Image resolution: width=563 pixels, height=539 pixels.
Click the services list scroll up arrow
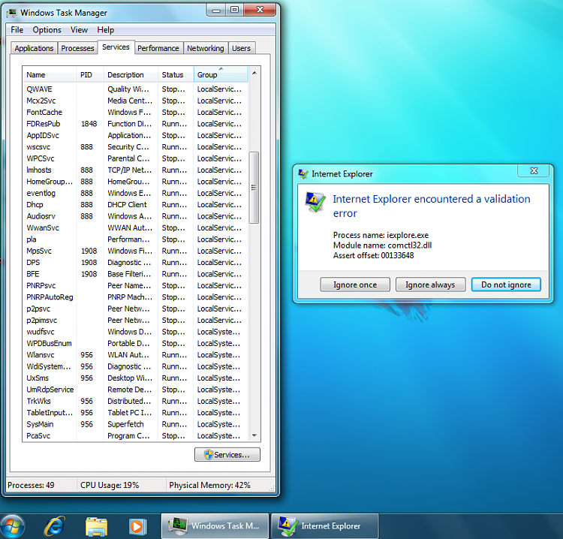point(254,73)
